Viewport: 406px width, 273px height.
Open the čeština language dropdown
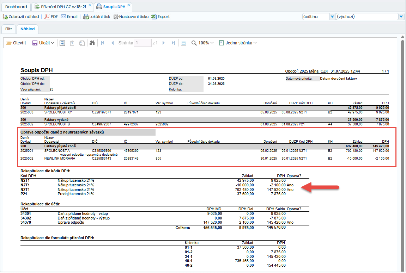click(332, 17)
